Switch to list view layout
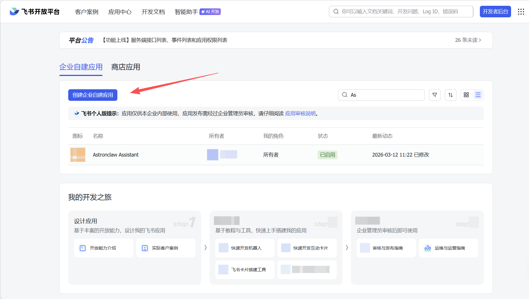 click(x=478, y=95)
